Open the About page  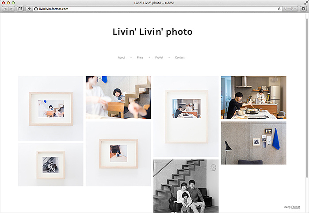click(x=122, y=57)
